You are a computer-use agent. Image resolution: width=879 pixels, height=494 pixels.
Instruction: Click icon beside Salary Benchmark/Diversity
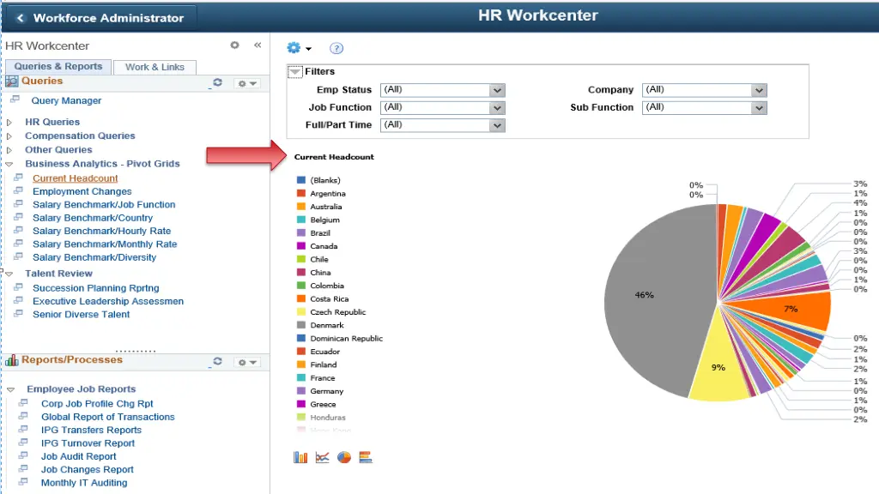coord(19,256)
